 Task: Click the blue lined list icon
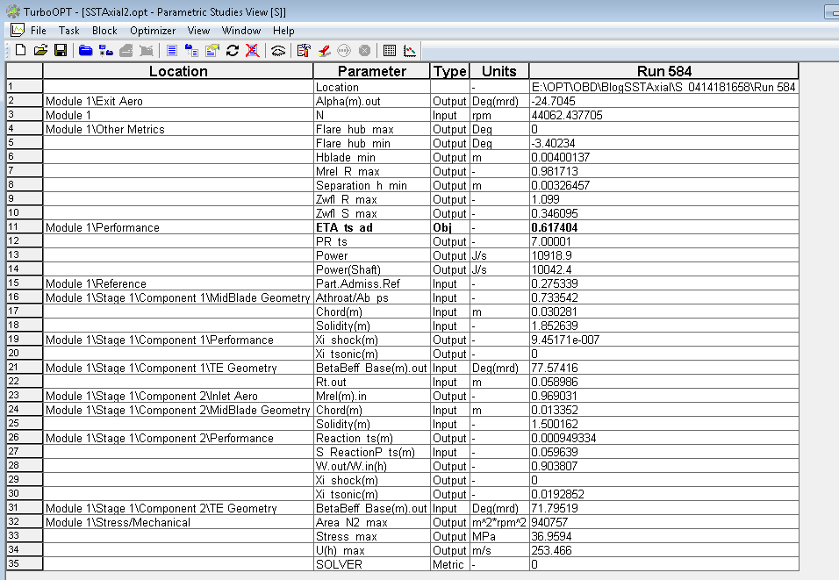(173, 51)
